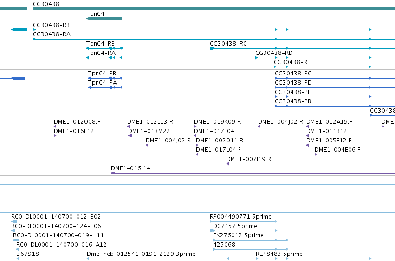The image size is (395, 261).
Task: Select transcript CG30438-RB label
Action: 52,25
